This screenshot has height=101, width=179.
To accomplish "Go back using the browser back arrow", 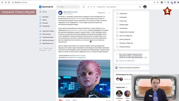I will (2, 2).
